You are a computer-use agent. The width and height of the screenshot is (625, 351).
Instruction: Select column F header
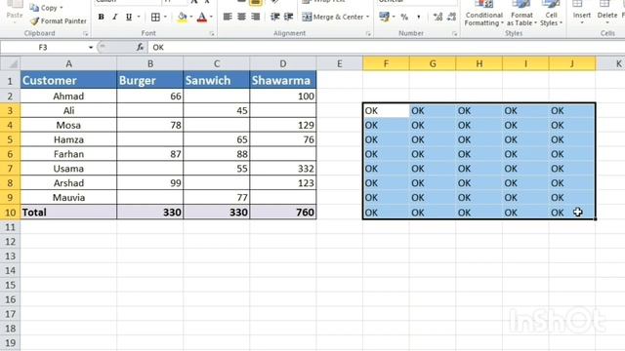coord(386,63)
